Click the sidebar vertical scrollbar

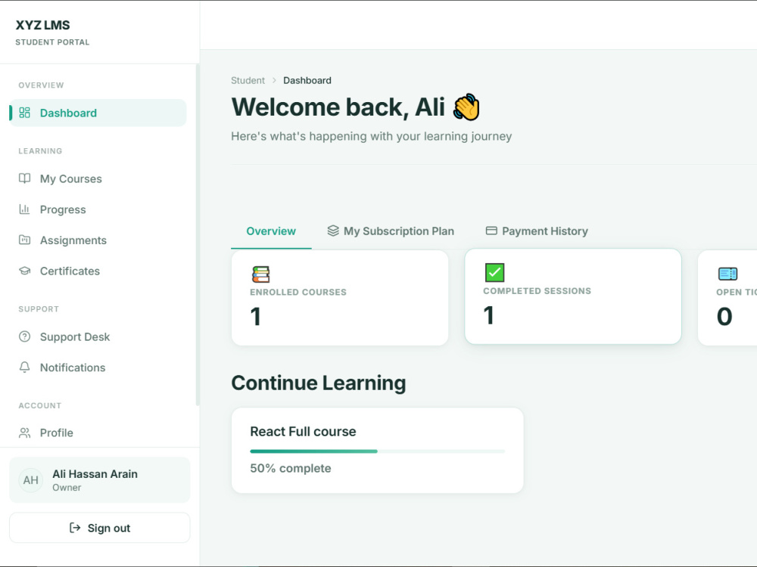(x=198, y=234)
